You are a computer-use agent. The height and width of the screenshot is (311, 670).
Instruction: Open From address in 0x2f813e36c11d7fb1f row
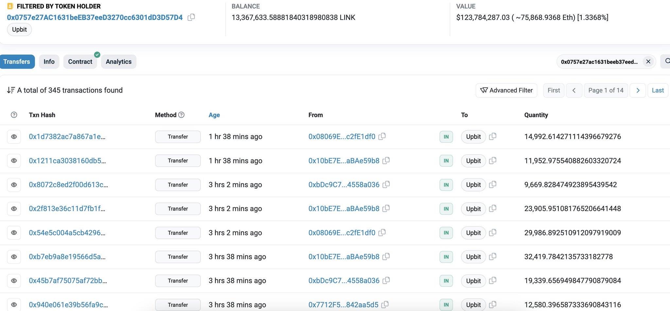coord(344,209)
